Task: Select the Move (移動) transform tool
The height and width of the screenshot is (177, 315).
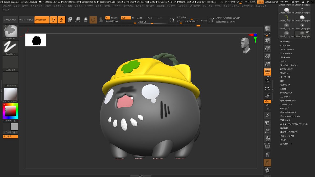Action: click(x=70, y=20)
